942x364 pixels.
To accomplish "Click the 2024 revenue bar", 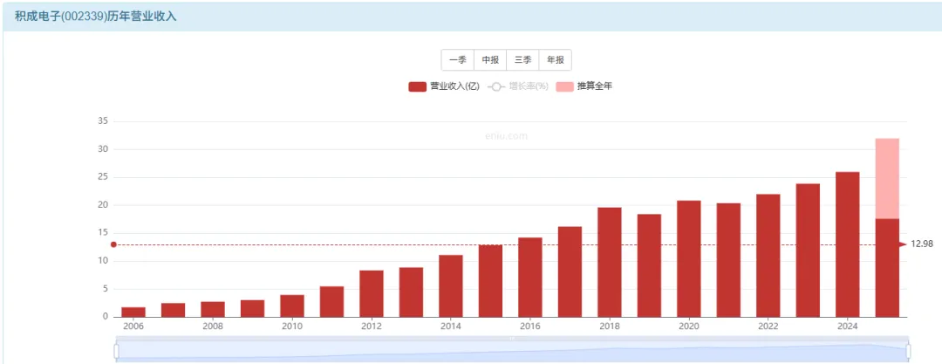I will [847, 244].
